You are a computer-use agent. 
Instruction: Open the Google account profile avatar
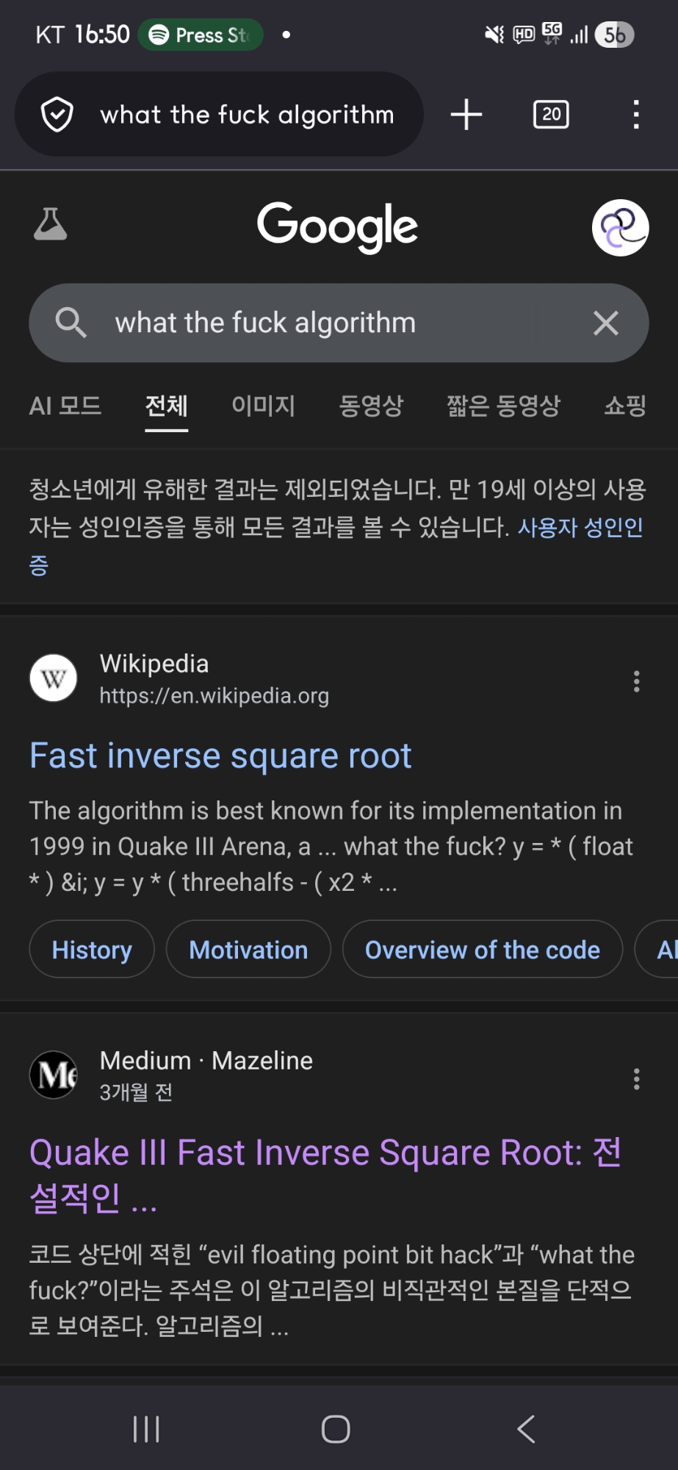[x=620, y=228]
